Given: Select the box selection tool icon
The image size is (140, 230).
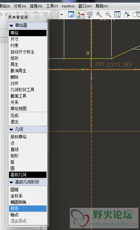Looking at the screenshot, I should [55, 15].
